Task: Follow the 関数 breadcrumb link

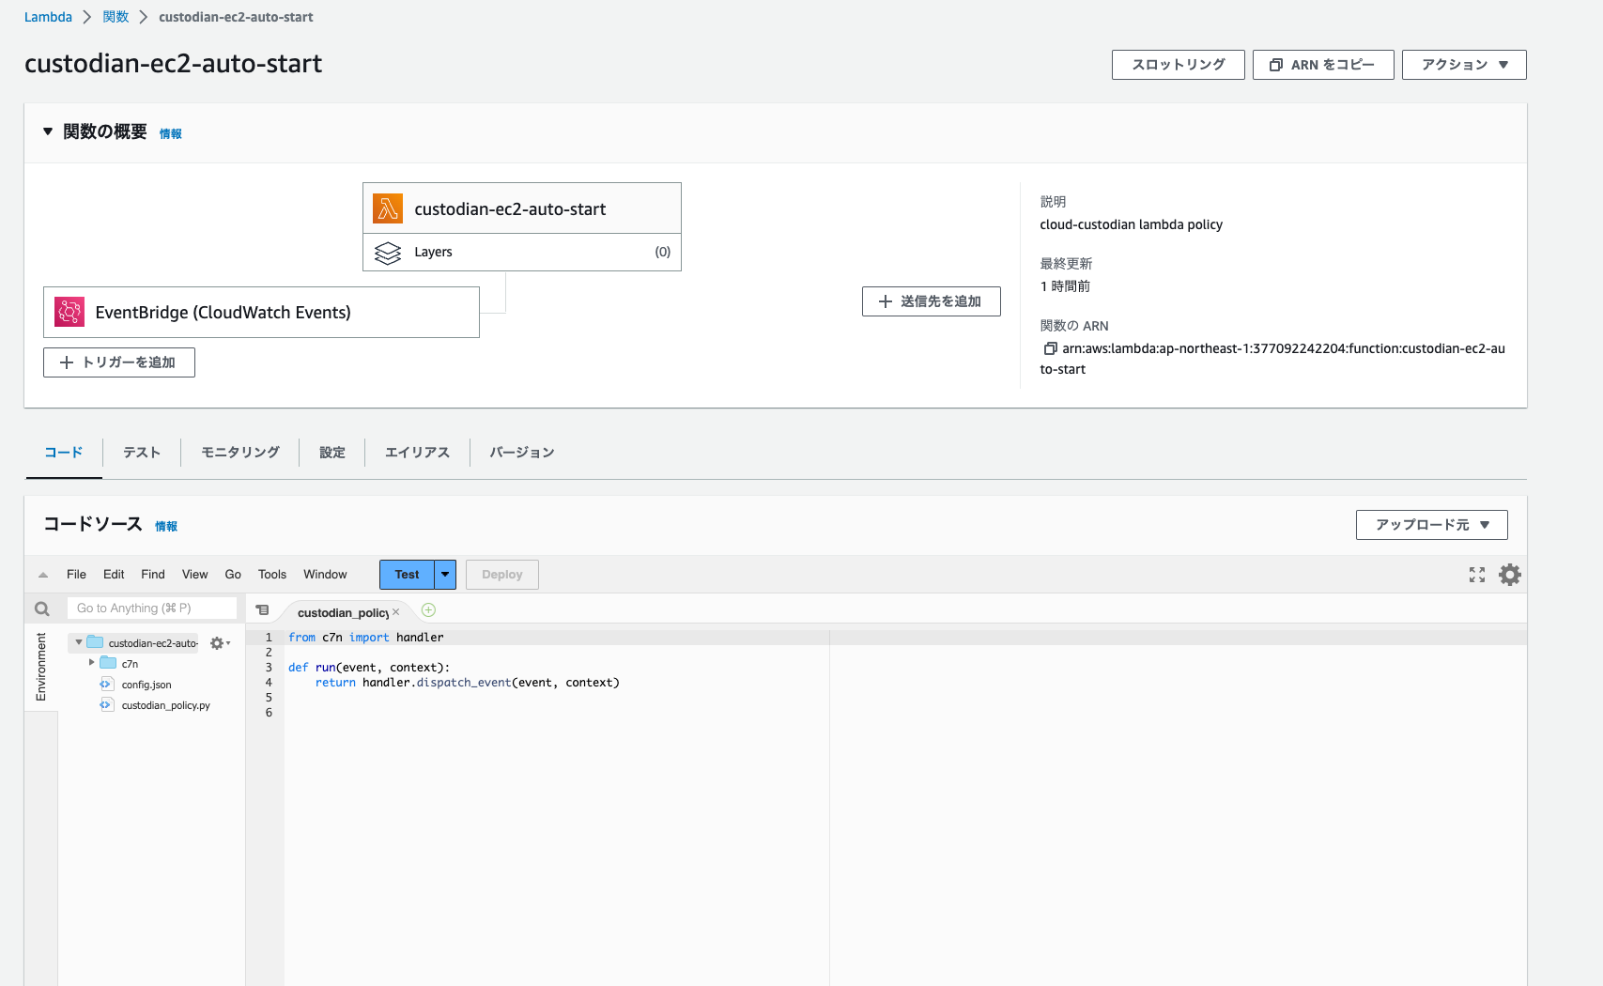Action: 116,17
